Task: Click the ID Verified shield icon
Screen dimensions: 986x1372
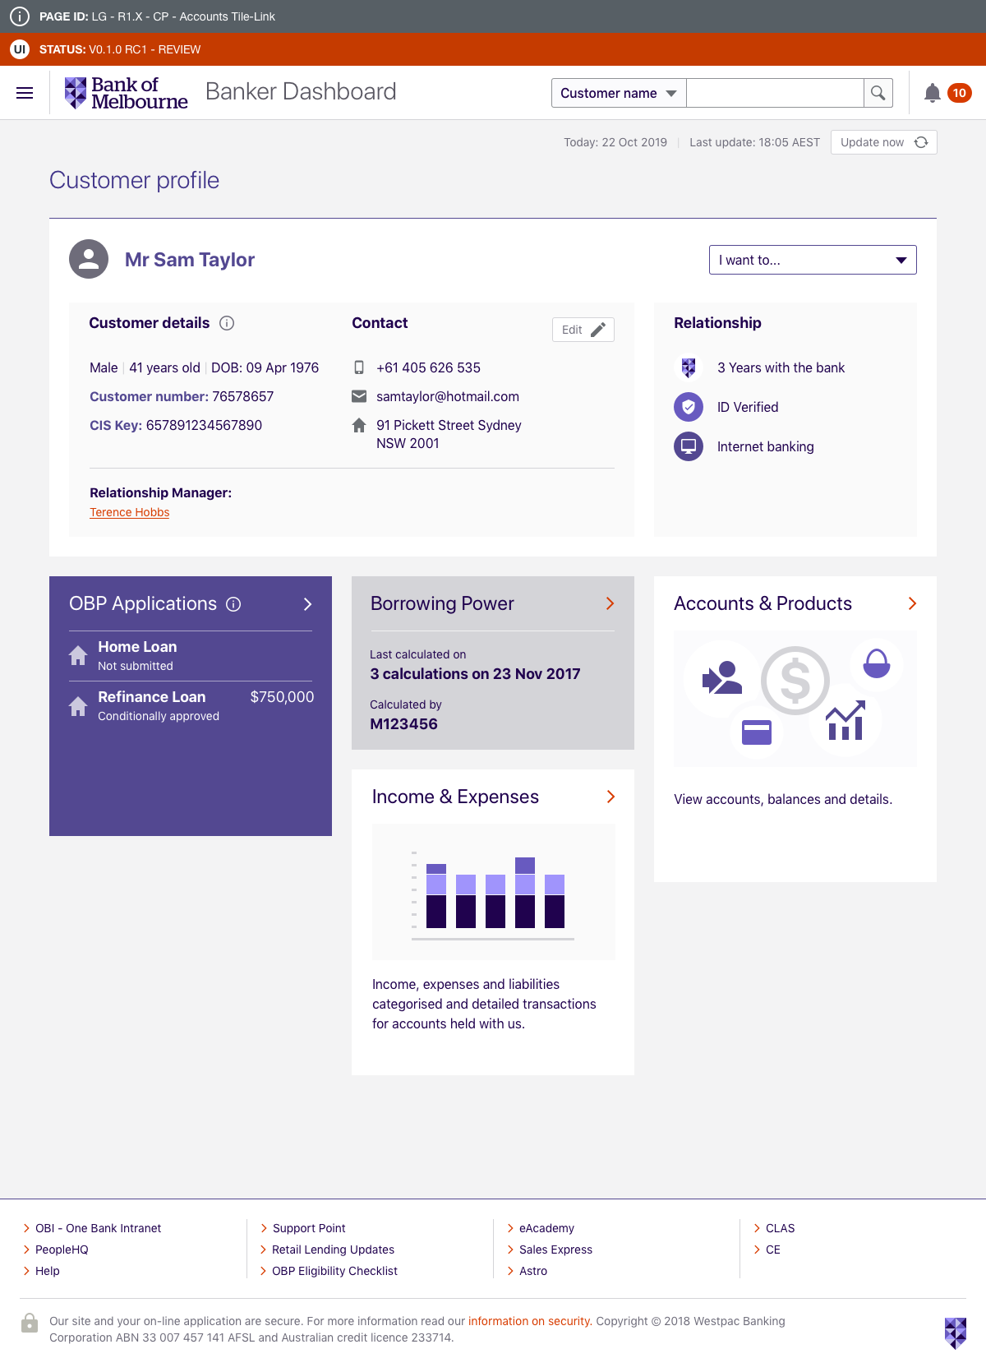Action: 689,407
